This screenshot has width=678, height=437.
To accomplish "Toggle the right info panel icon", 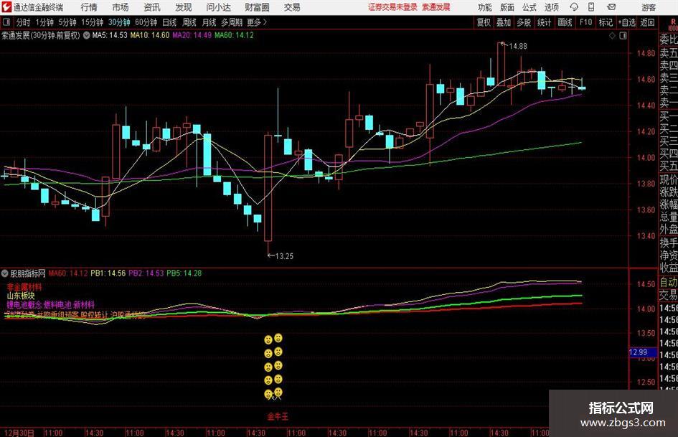I will [x=623, y=36].
